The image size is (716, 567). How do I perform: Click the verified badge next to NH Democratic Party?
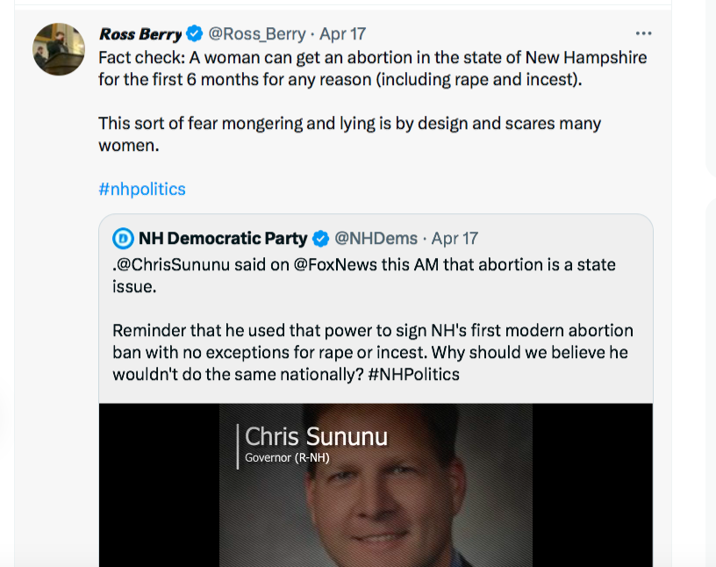coord(321,238)
